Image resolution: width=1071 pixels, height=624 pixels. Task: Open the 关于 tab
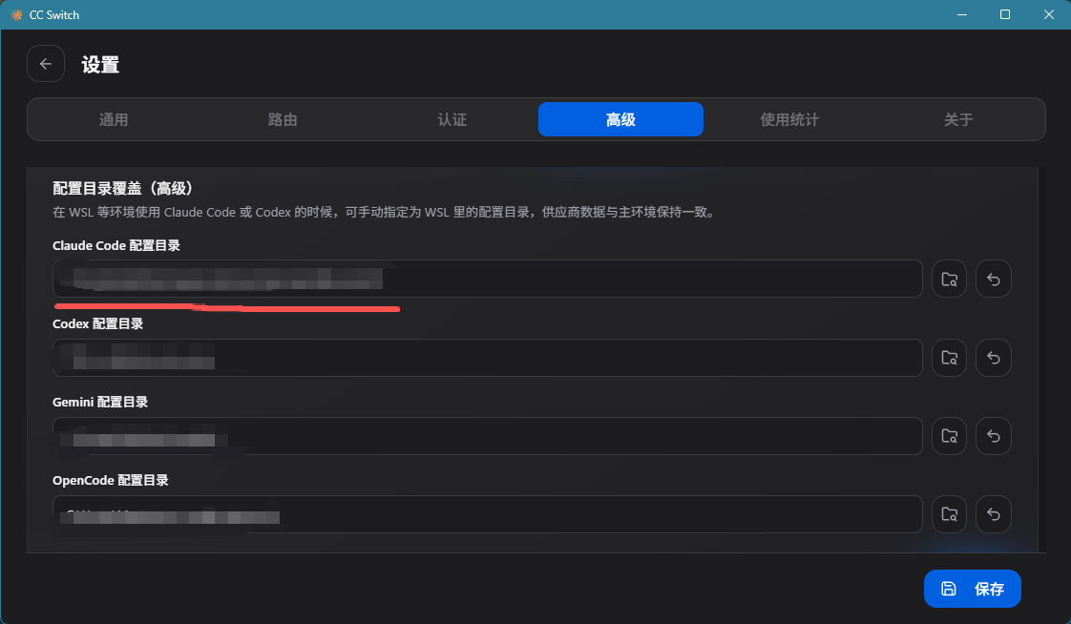click(958, 119)
